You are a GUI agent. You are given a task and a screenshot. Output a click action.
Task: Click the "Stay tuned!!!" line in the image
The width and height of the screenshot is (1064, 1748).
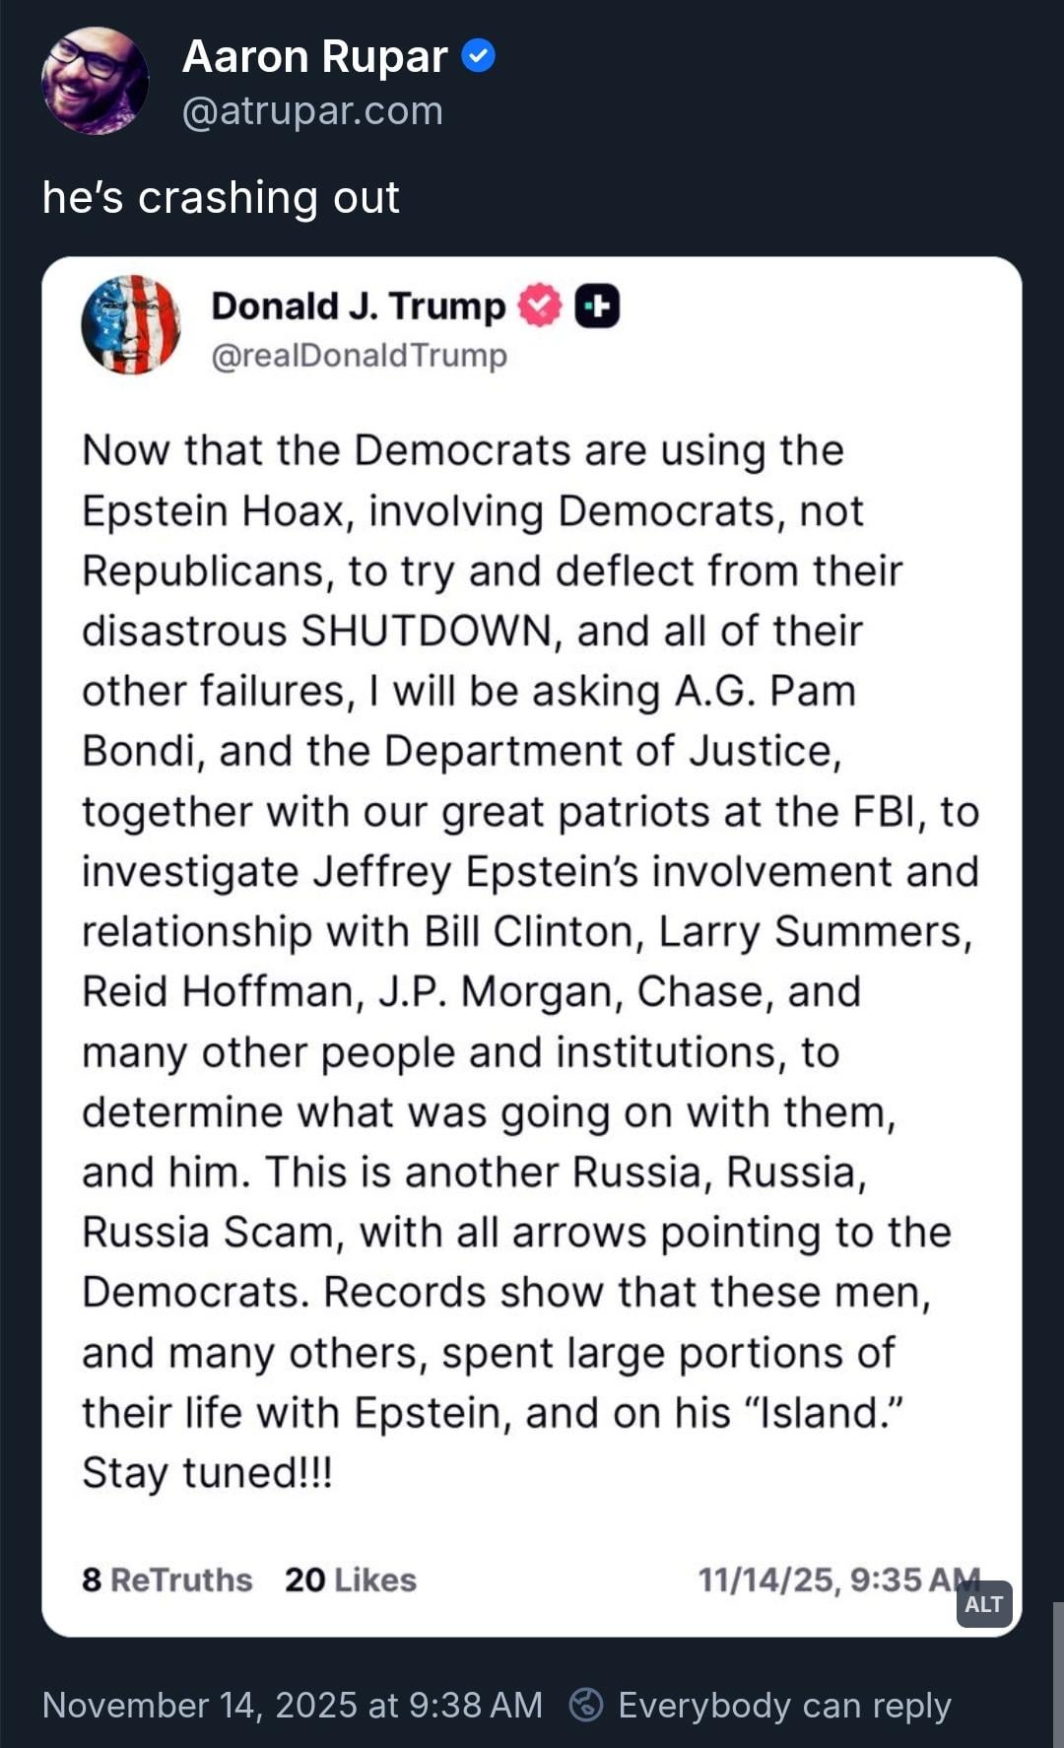(x=208, y=1473)
